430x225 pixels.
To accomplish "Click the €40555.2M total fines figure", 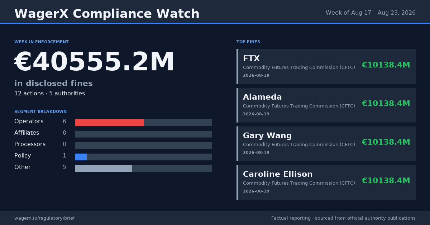I will (x=94, y=62).
